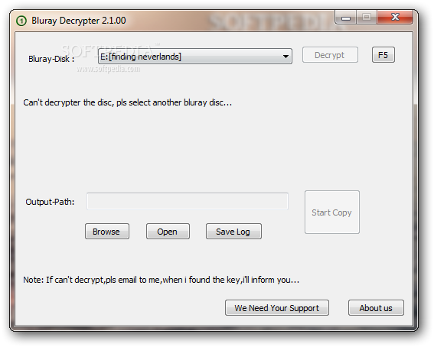Click We Need Your Support button
The height and width of the screenshot is (347, 434).
[x=277, y=308]
